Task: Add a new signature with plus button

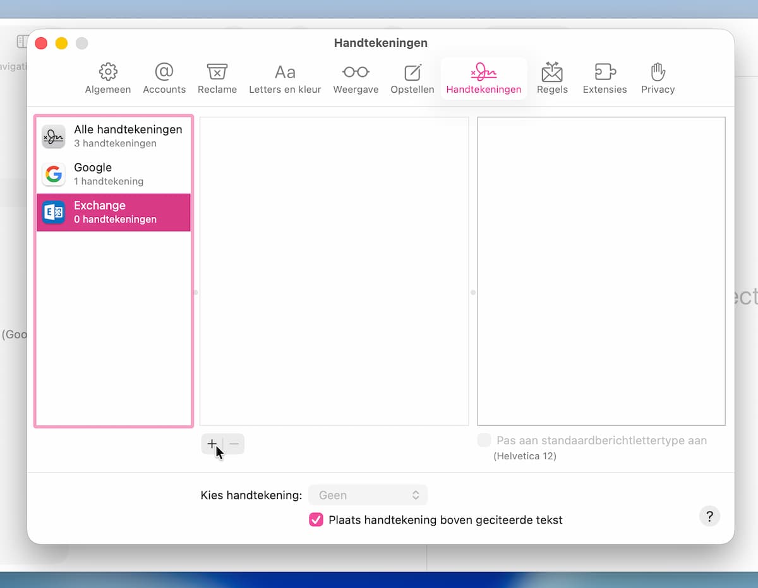Action: pyautogui.click(x=212, y=444)
